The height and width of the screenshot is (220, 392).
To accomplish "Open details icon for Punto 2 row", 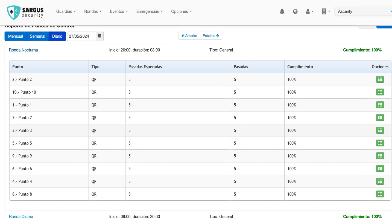I will pos(380,79).
